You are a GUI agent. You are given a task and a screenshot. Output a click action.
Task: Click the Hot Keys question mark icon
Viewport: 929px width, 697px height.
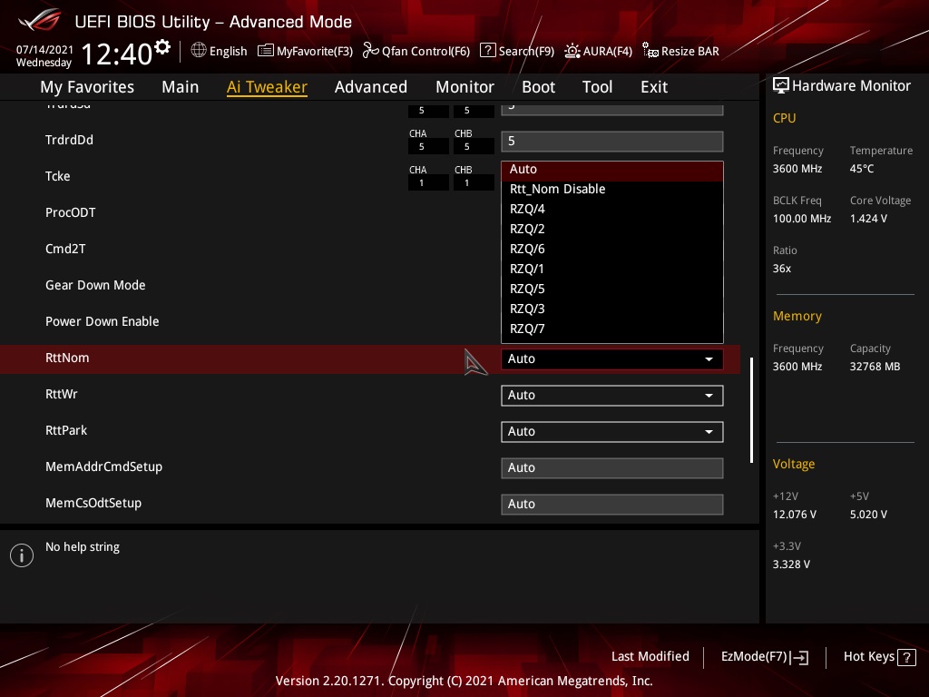(x=906, y=657)
